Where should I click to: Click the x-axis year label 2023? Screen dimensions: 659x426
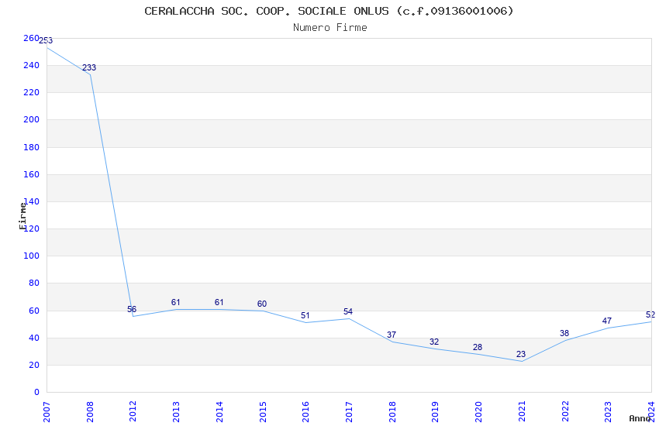[x=608, y=412]
